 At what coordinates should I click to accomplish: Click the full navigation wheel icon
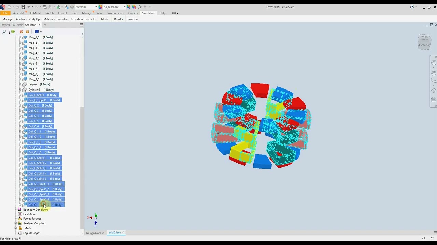434,63
